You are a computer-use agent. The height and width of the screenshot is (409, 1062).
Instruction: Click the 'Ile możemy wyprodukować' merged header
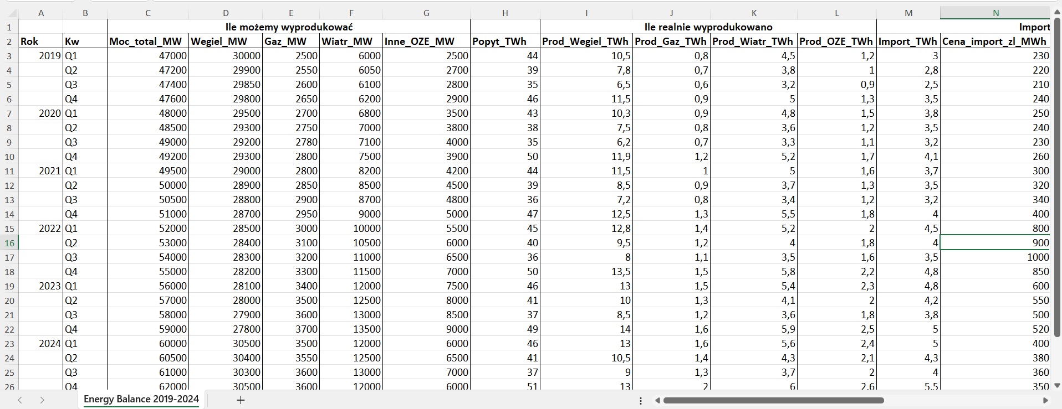click(289, 27)
